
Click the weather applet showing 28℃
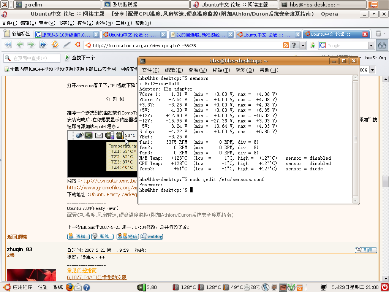click(x=252, y=287)
